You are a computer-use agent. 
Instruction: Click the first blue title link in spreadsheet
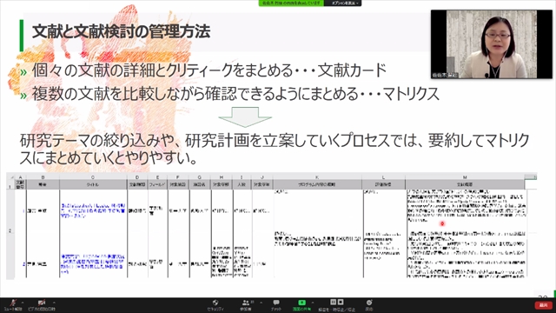[93, 210]
